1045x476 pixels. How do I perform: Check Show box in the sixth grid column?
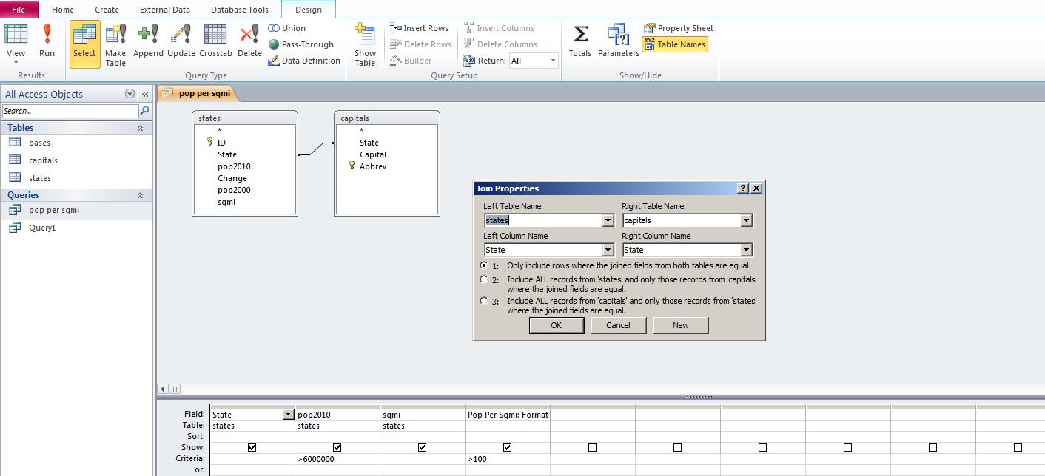[x=678, y=447]
